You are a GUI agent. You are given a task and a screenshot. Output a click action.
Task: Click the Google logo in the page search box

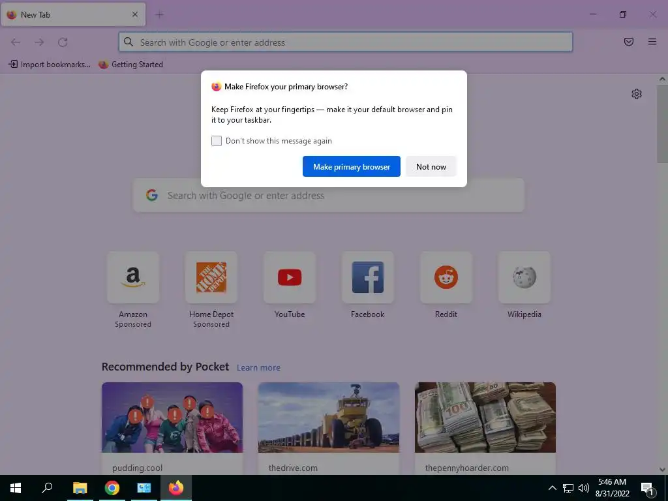[152, 195]
